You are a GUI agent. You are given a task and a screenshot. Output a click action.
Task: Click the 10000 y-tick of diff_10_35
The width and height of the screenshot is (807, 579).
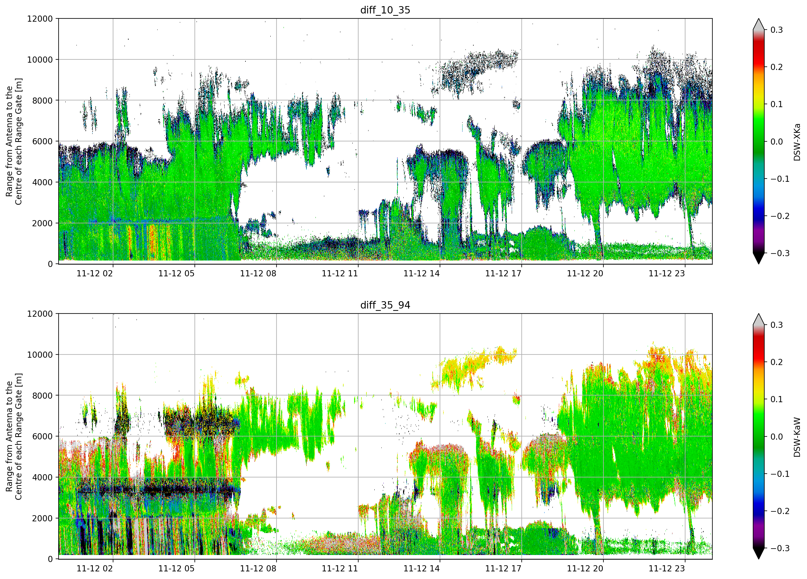(x=40, y=60)
